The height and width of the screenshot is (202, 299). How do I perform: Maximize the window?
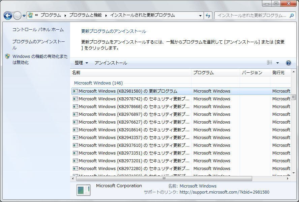point(276,4)
